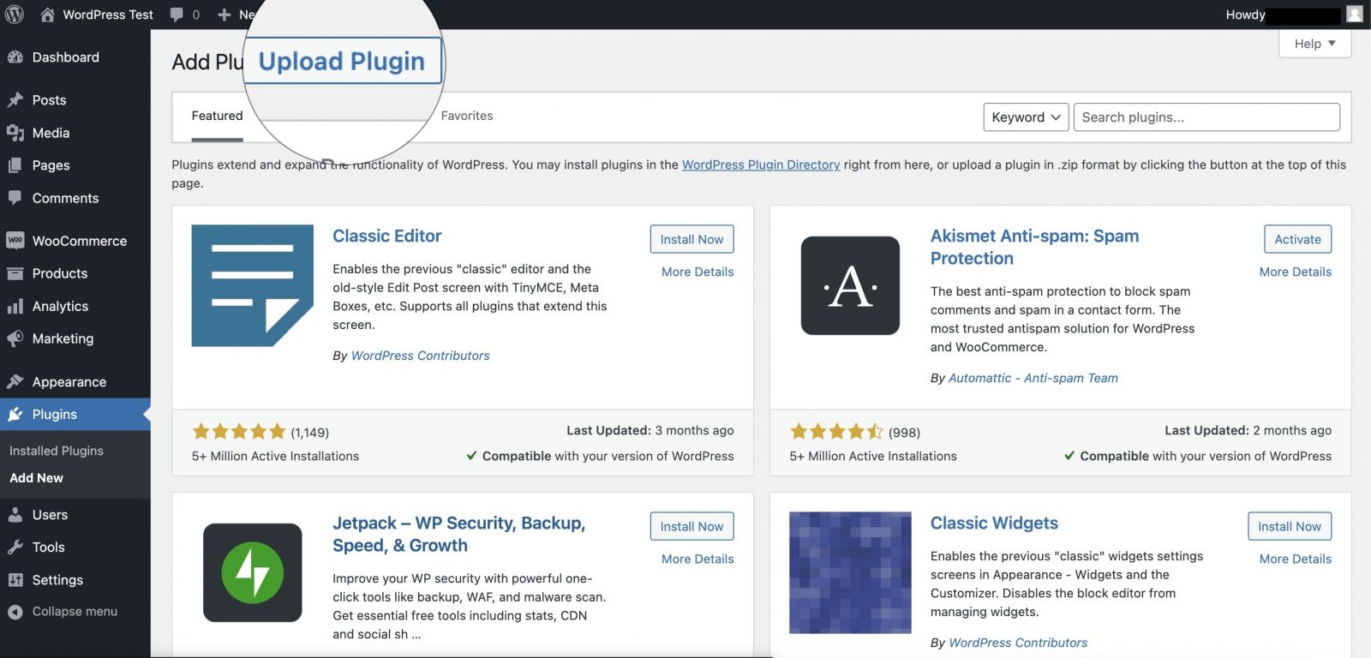
Task: Open the Keyword search type dropdown
Action: point(1026,117)
